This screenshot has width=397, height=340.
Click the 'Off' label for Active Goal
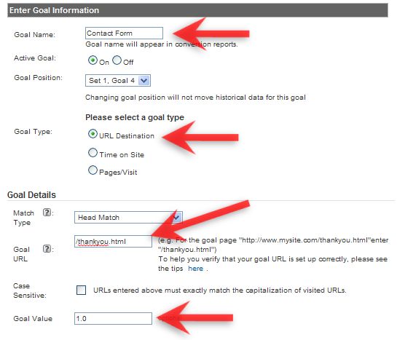[x=128, y=62]
